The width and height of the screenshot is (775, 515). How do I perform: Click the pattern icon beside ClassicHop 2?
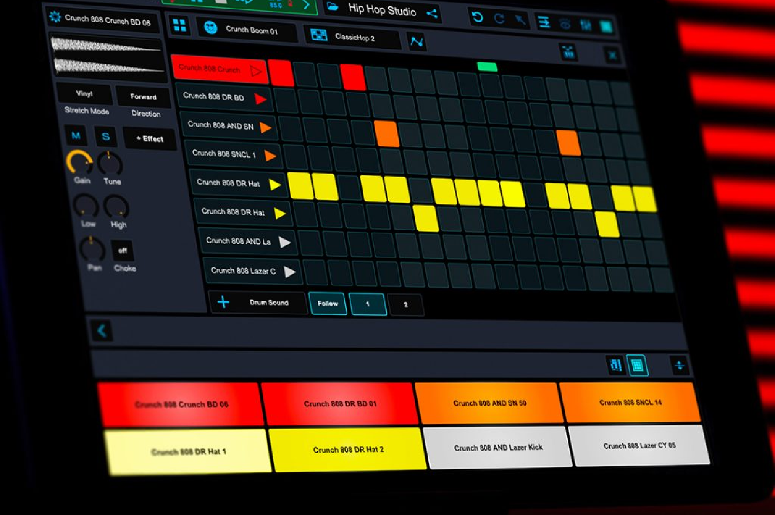(x=319, y=35)
